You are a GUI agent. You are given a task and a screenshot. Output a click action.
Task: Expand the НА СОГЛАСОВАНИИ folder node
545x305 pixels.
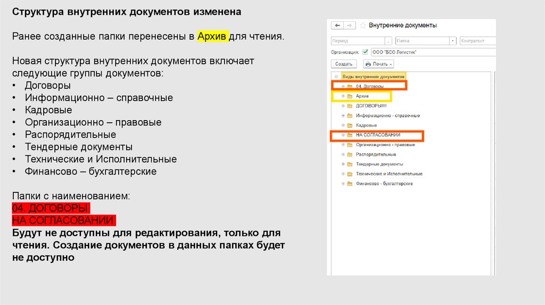pos(343,135)
